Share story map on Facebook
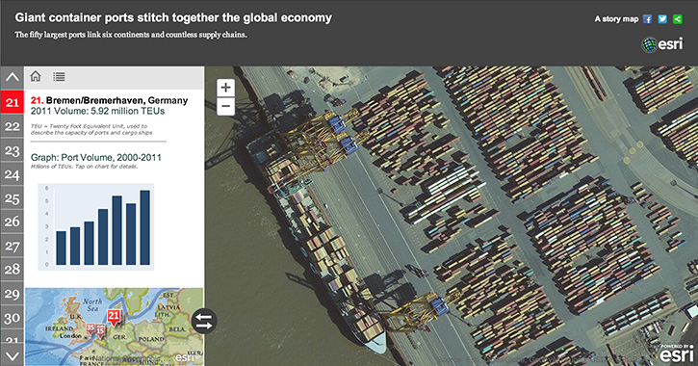 click(x=647, y=18)
